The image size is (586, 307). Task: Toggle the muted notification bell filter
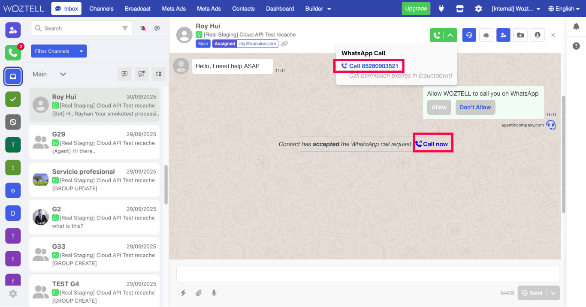143,28
